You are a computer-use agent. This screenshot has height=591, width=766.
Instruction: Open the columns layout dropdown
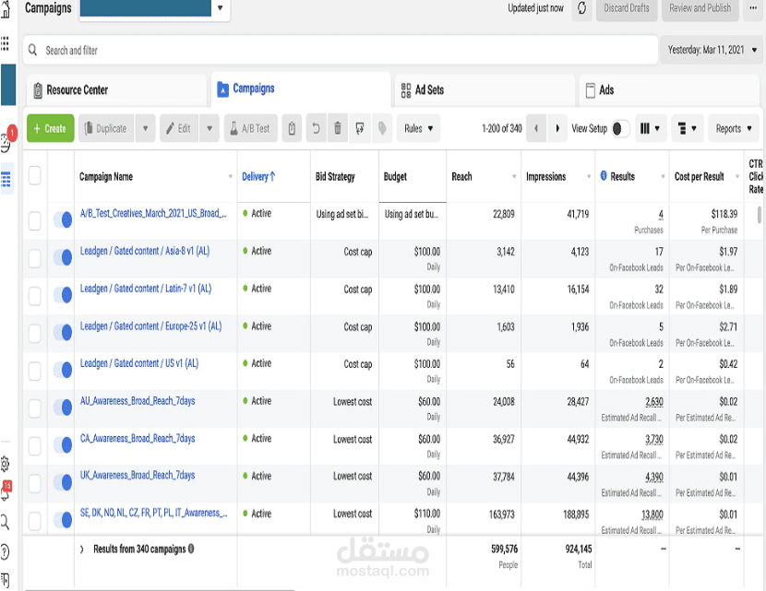(x=651, y=128)
